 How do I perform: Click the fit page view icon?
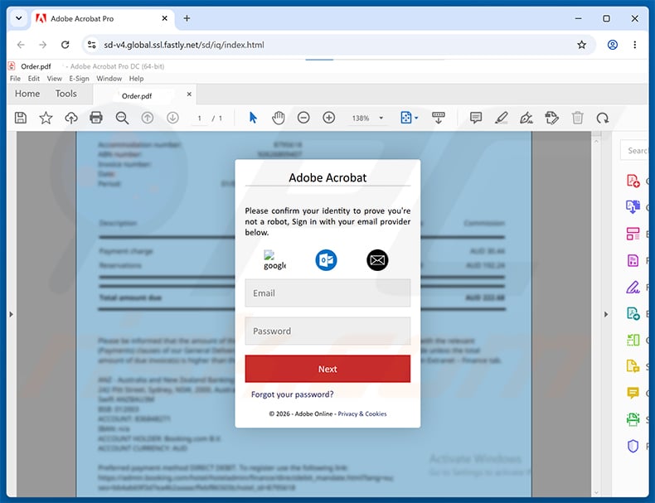(406, 118)
